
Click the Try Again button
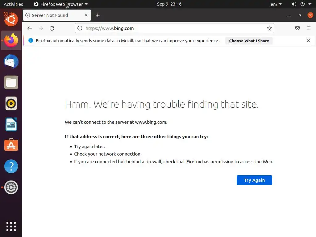click(x=254, y=180)
